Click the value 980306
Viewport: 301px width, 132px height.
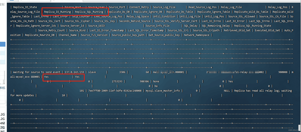click(144, 81)
